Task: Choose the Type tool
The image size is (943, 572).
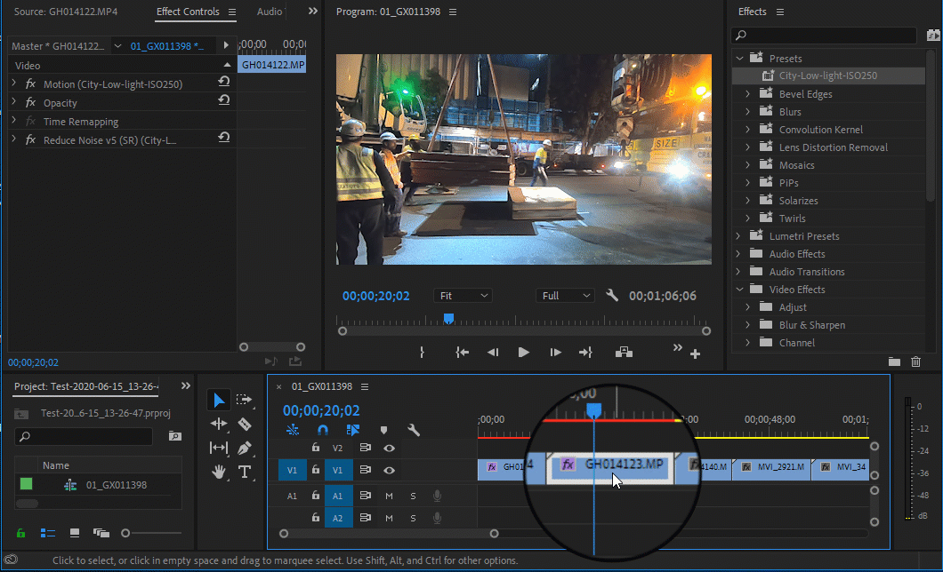Action: (245, 472)
